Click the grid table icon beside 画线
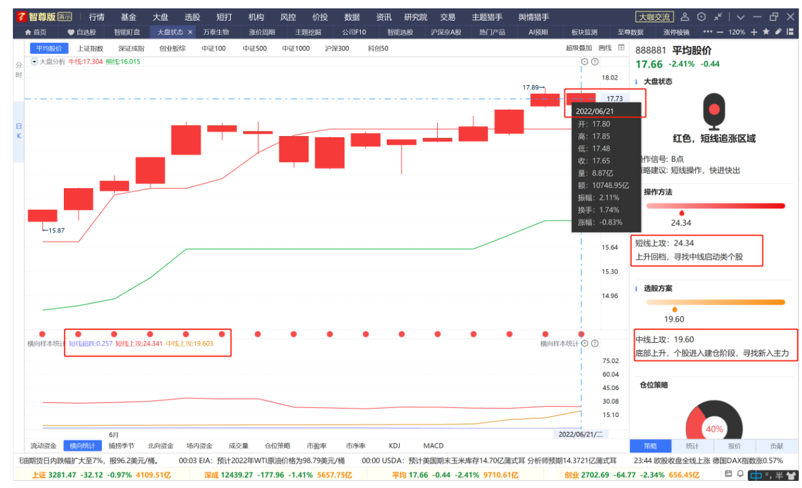The height and width of the screenshot is (488, 802). coord(621,48)
